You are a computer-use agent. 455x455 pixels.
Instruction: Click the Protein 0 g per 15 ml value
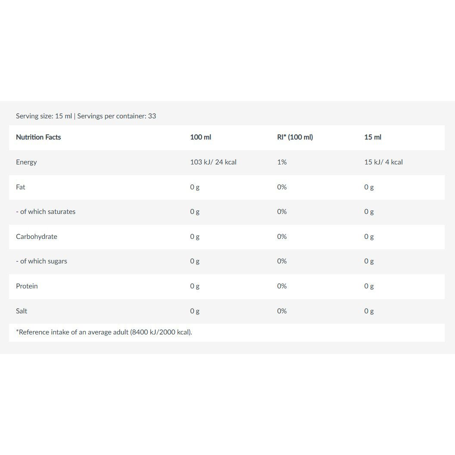coord(369,286)
